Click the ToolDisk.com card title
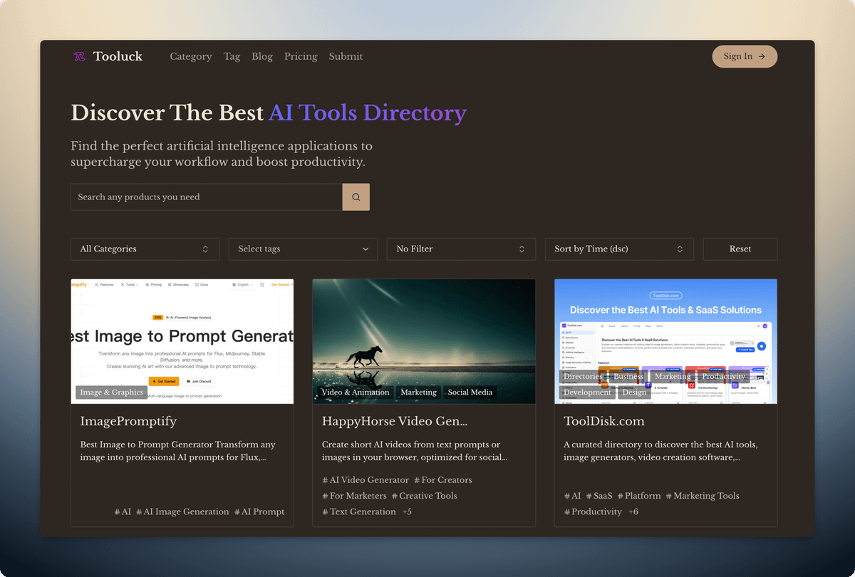 click(x=603, y=421)
